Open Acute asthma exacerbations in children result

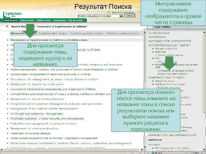coord(54,138)
